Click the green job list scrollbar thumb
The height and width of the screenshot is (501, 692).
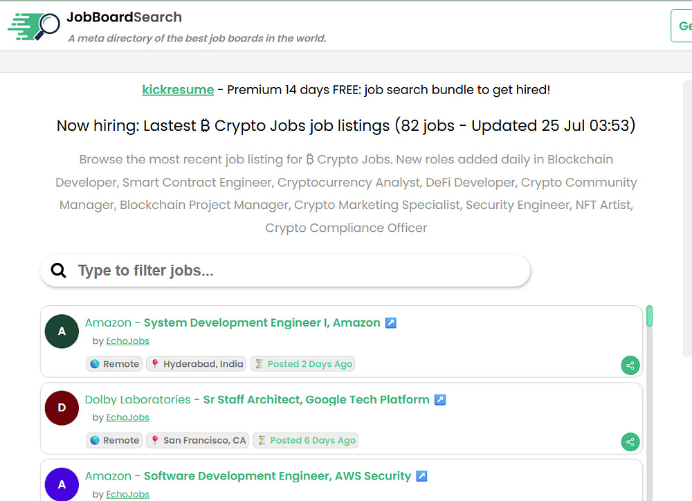tap(650, 316)
